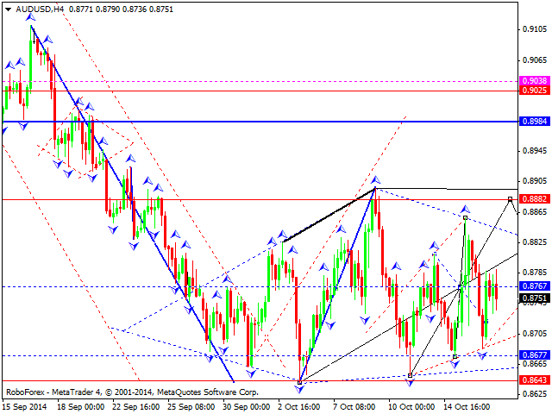
Task: Select the blue 0.8767 price label
Action: [x=535, y=285]
